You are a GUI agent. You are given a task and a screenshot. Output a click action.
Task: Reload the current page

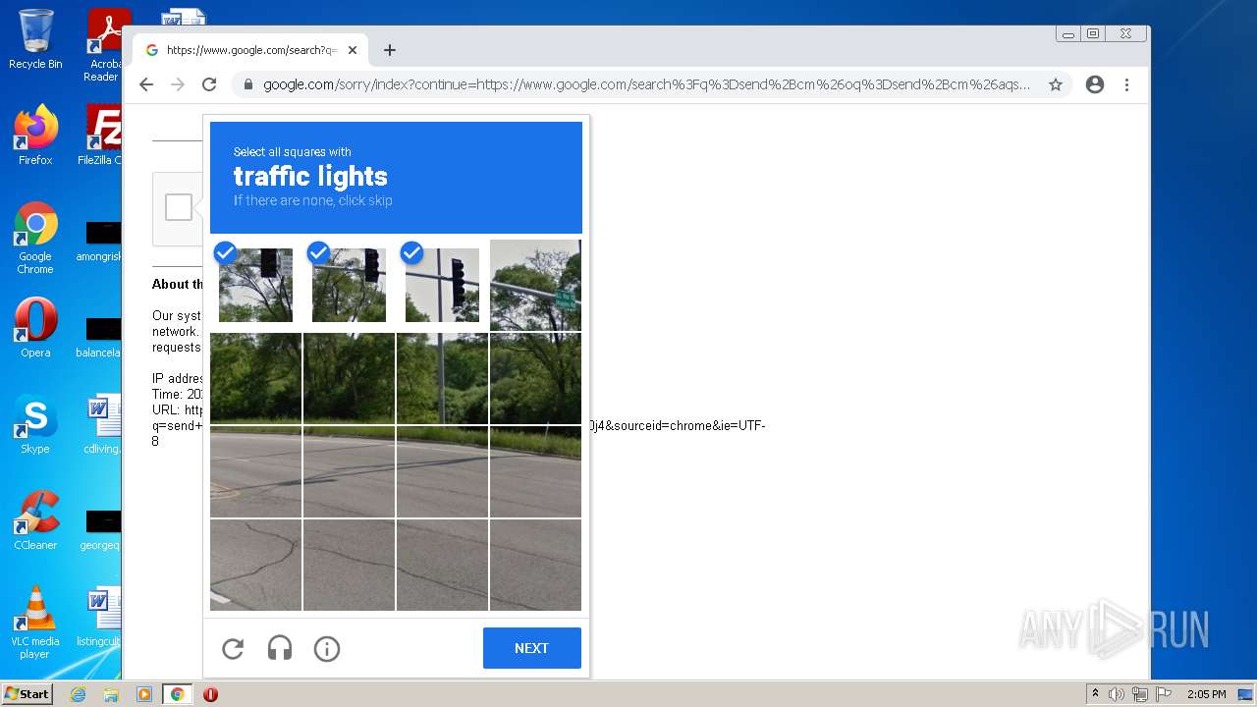point(209,84)
